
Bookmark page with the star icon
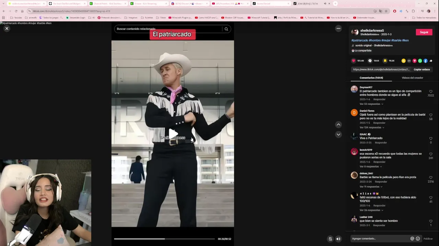pyautogui.click(x=386, y=11)
